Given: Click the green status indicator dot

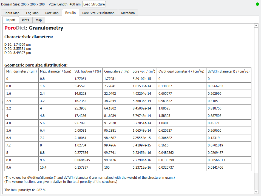Looking at the screenshot, I should (257, 4).
